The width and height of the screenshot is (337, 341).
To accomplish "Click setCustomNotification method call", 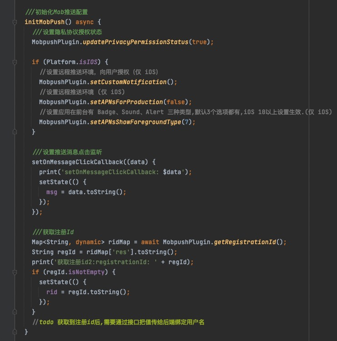I will click(x=128, y=82).
